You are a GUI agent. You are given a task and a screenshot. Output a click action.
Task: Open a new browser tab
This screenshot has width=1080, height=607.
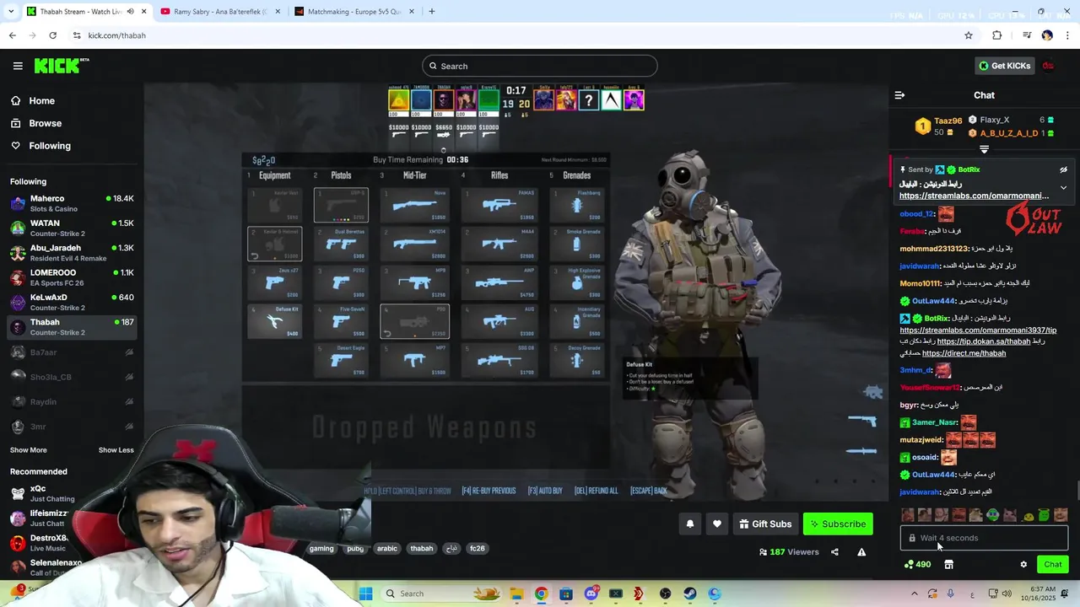(431, 12)
